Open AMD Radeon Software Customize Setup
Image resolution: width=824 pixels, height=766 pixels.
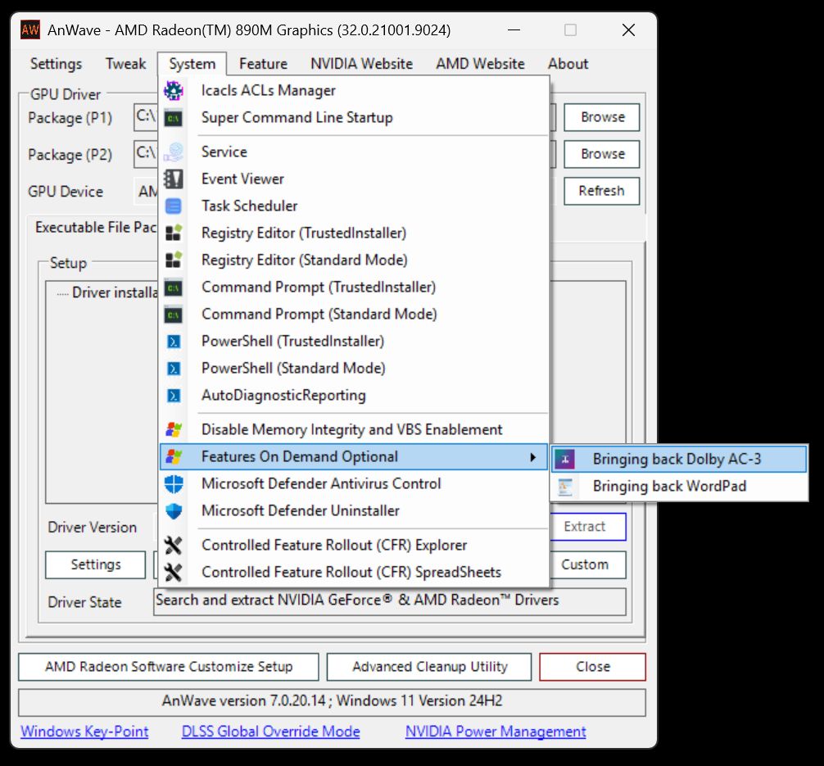[169, 667]
